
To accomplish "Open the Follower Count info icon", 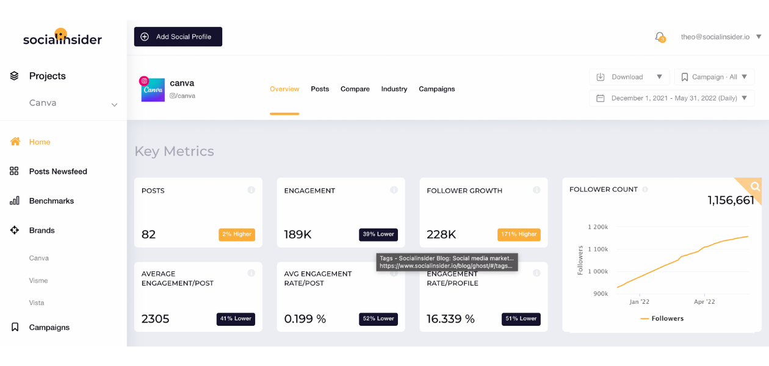I will 645,189.
